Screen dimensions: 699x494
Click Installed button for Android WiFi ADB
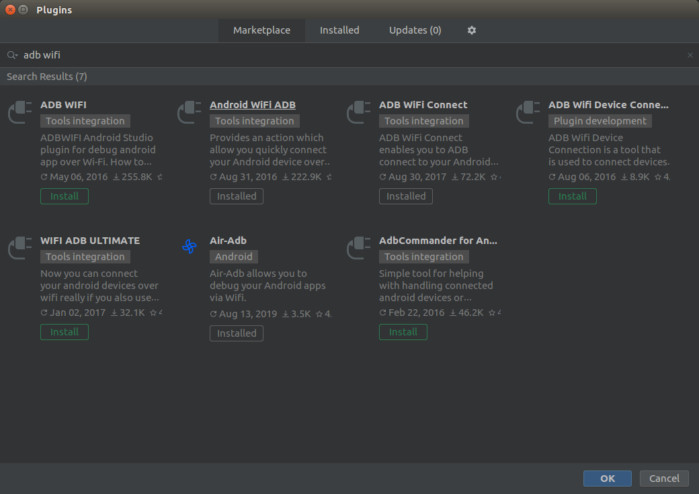(237, 196)
